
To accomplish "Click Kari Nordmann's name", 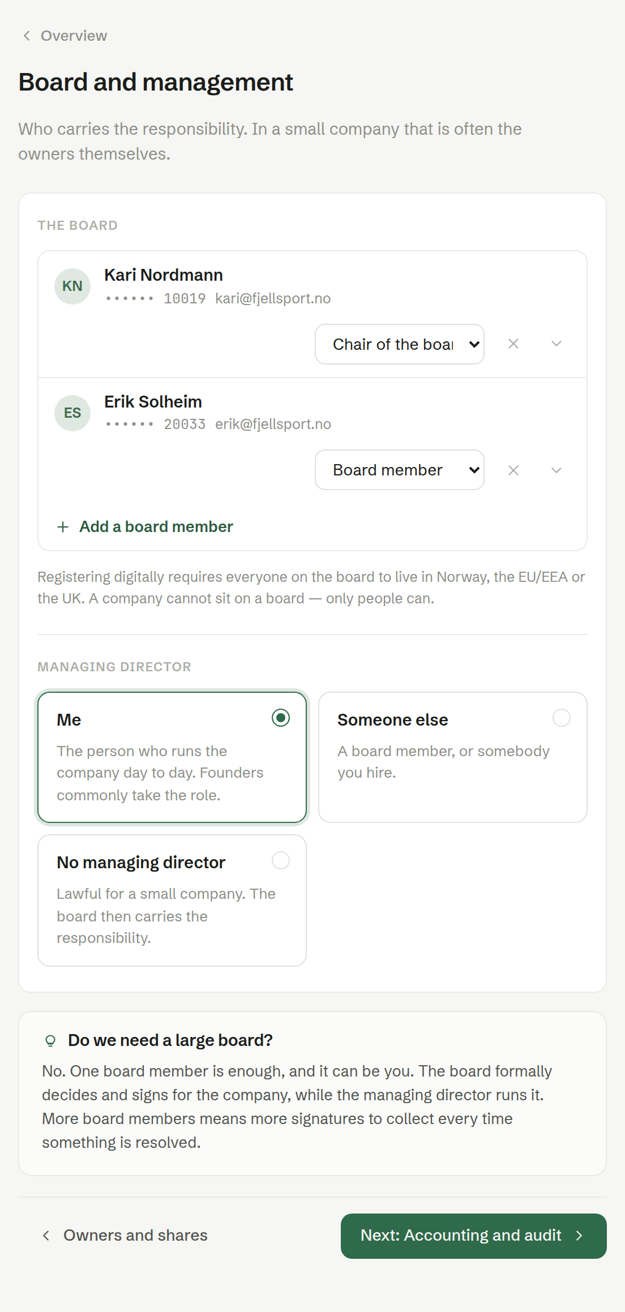I will pyautogui.click(x=164, y=275).
